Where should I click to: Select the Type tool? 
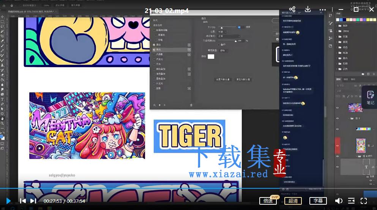pyautogui.click(x=2, y=99)
